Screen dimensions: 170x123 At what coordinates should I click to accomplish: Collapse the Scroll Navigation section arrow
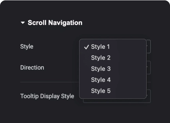[x=23, y=23]
